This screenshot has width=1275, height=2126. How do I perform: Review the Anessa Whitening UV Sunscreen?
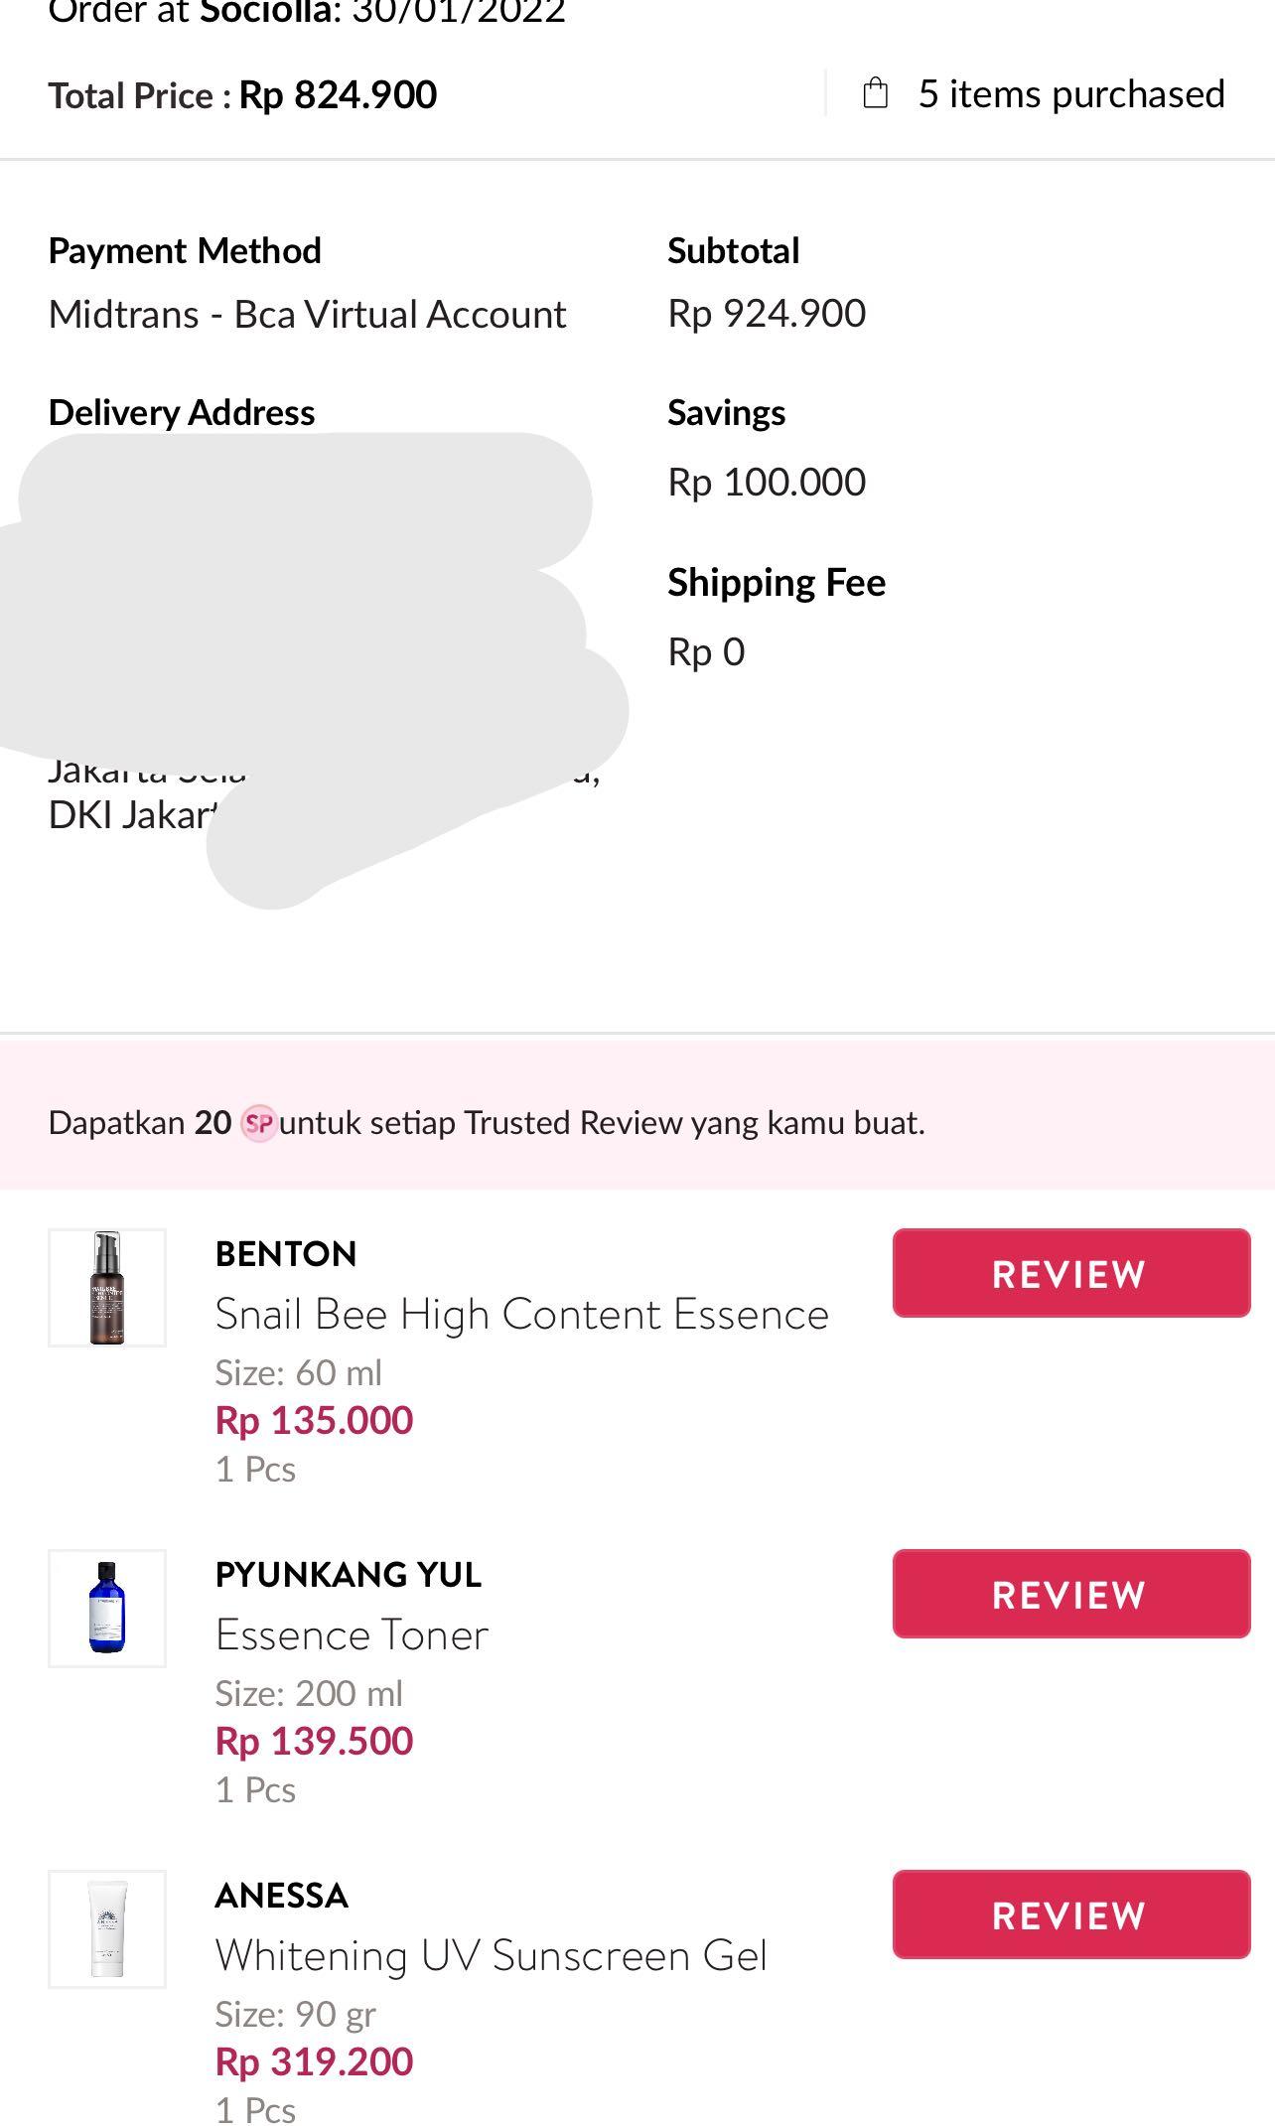click(1070, 1914)
